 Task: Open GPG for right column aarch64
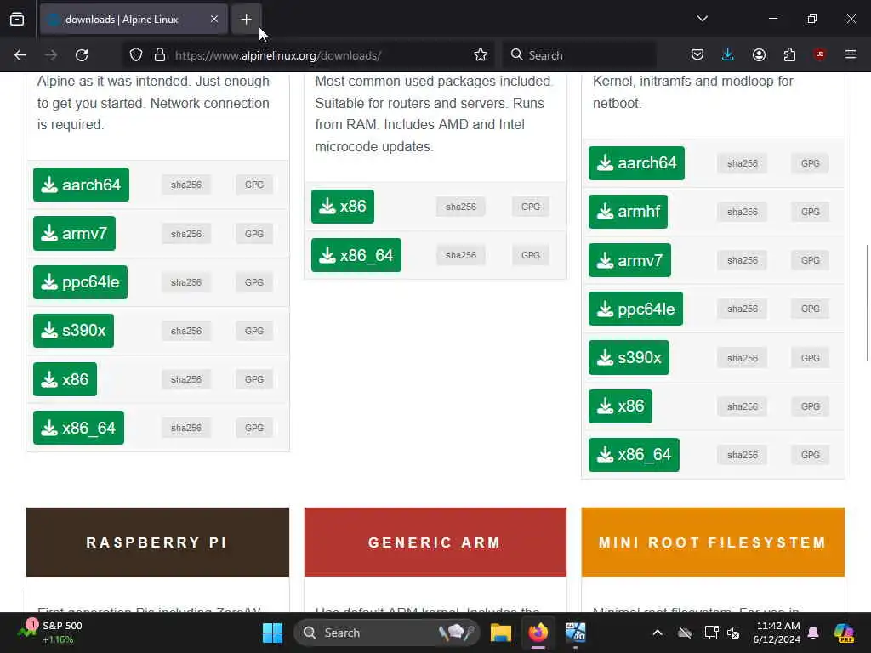point(811,162)
